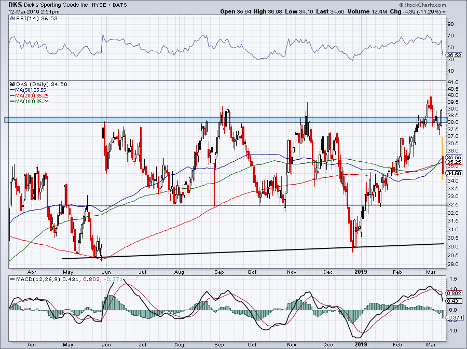The height and width of the screenshot is (349, 467).
Task: Click the MACD(12,26,9) panel label
Action: tap(38, 280)
